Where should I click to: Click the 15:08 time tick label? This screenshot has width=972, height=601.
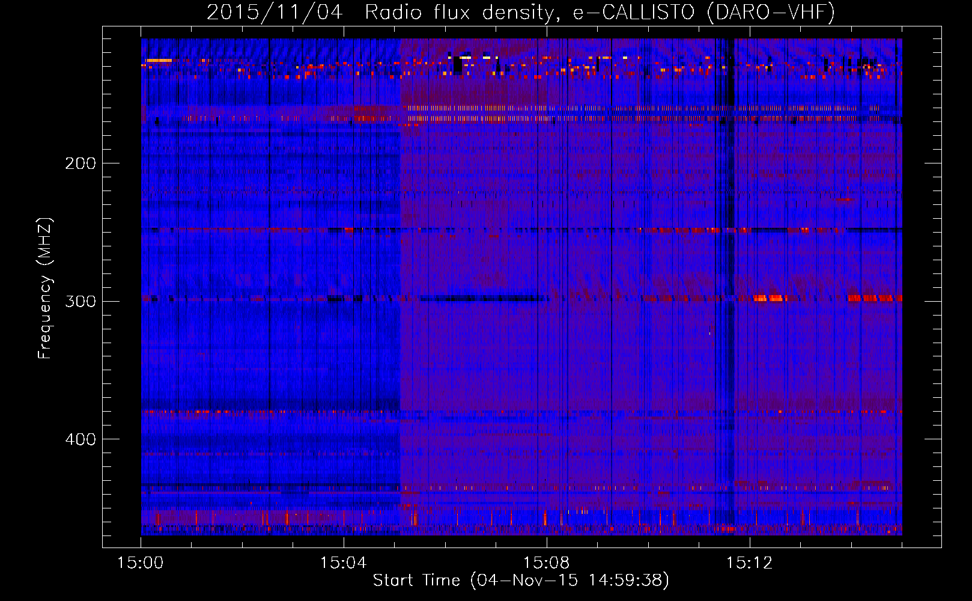click(546, 563)
